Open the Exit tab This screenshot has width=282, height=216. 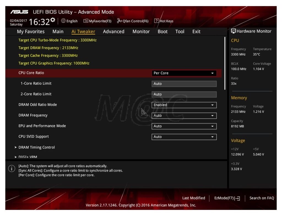click(x=196, y=31)
